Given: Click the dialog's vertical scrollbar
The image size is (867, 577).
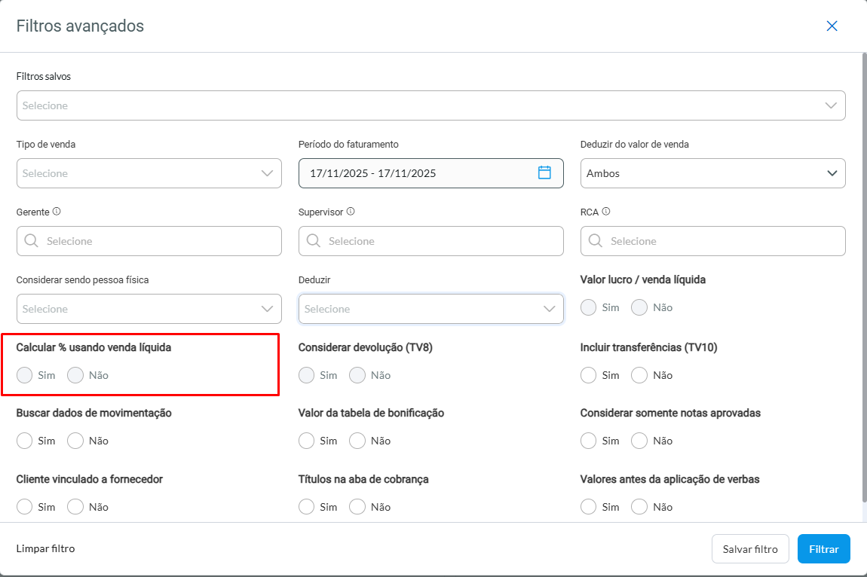Looking at the screenshot, I should coord(864,279).
